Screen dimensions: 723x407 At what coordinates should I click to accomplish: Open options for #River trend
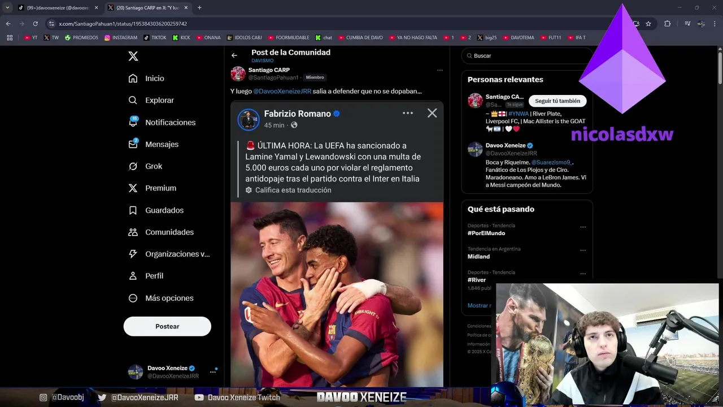point(583,274)
